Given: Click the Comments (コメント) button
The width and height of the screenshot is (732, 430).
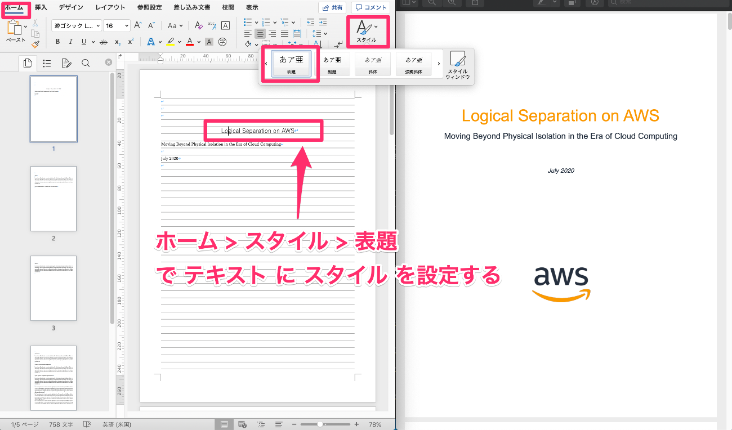Looking at the screenshot, I should tap(371, 7).
